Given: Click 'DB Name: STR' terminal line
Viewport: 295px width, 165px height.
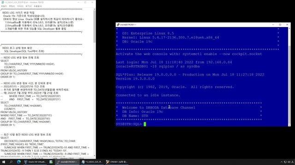Looking at the screenshot, I should point(135,116).
